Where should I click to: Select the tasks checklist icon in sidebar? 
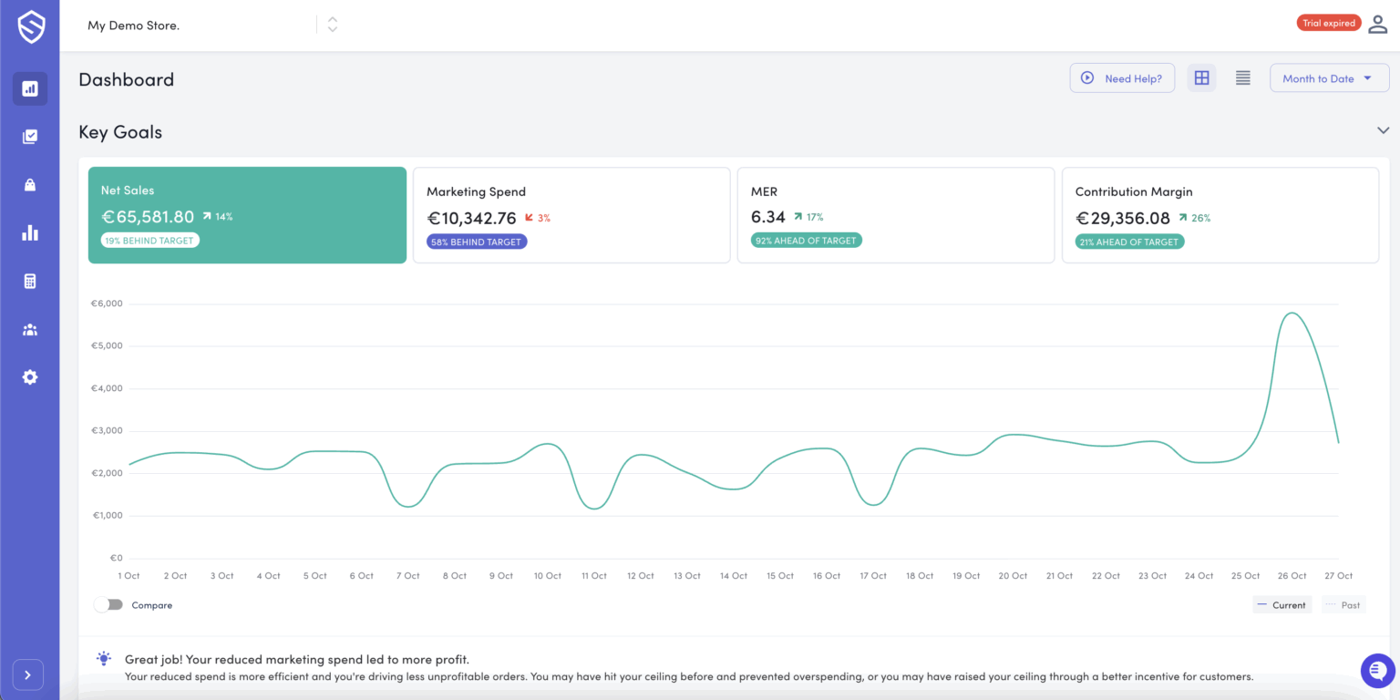(x=29, y=136)
